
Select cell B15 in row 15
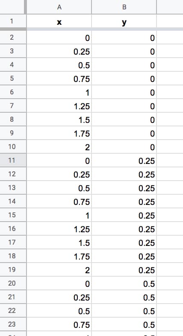(x=124, y=215)
